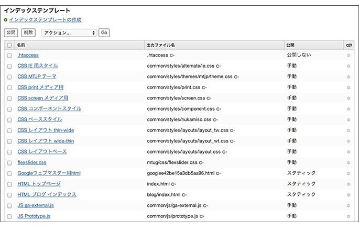The image size is (359, 241).
Task: Open CSS レイアウトベース template
Action: coord(42,152)
